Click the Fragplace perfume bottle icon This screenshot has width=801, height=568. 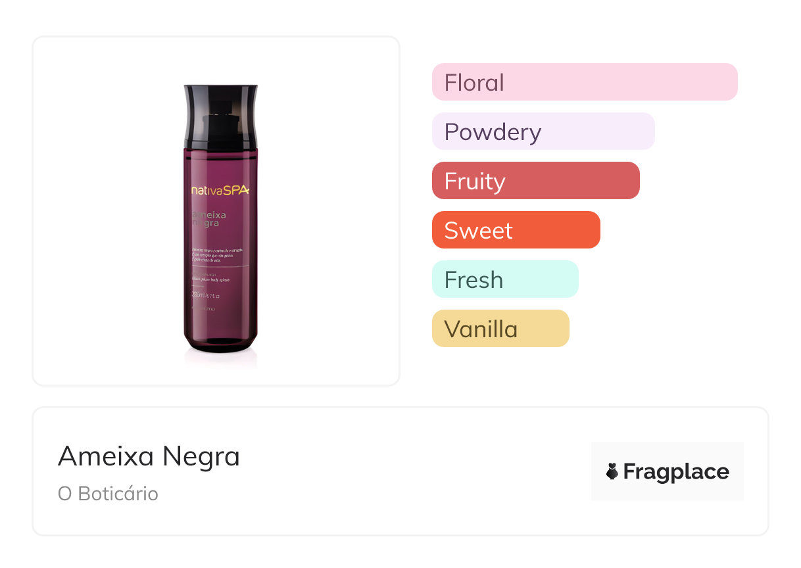click(x=612, y=471)
